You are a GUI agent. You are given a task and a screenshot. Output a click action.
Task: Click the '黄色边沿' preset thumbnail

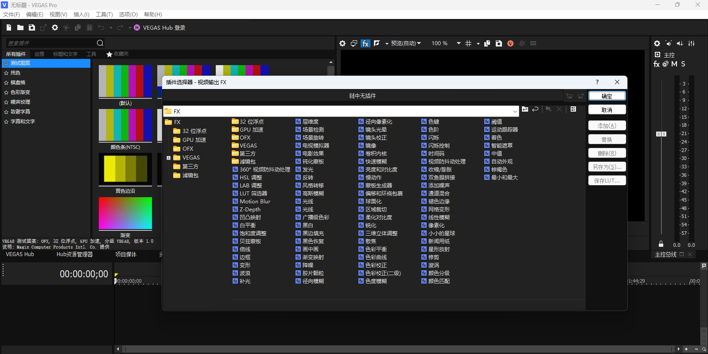pyautogui.click(x=125, y=169)
